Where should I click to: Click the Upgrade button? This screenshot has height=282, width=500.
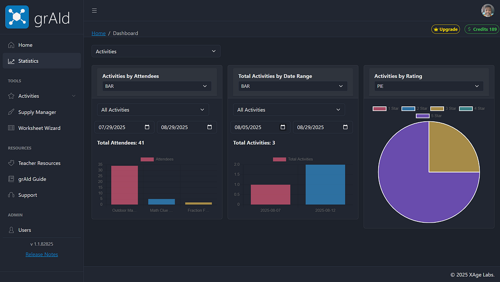click(x=445, y=29)
